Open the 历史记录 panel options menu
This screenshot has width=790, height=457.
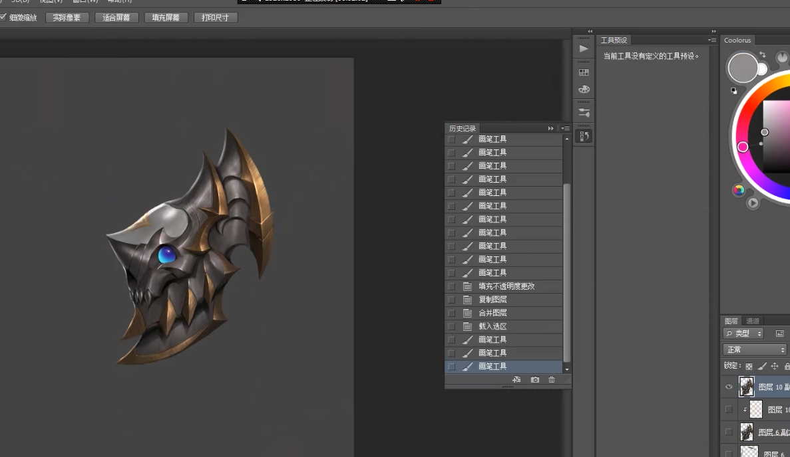565,128
